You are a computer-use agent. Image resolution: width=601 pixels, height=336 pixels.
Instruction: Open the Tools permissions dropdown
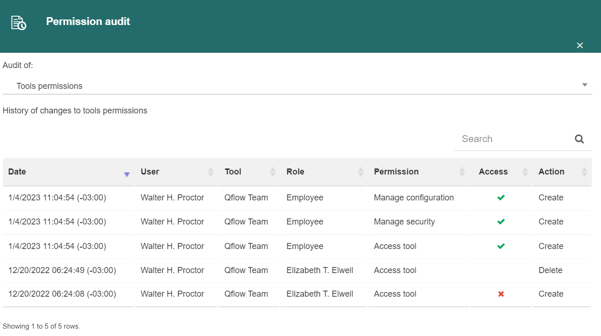coord(297,86)
